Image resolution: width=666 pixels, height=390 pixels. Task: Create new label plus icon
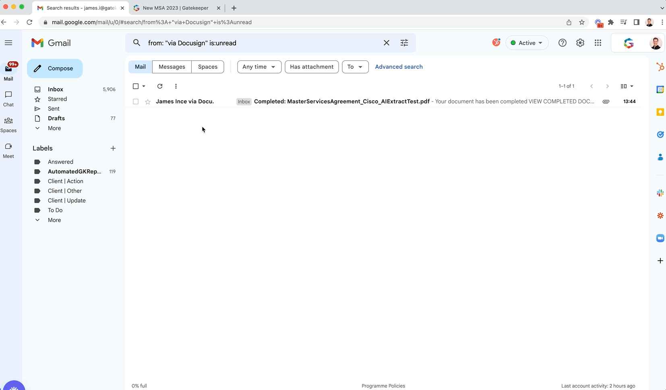[x=113, y=148]
